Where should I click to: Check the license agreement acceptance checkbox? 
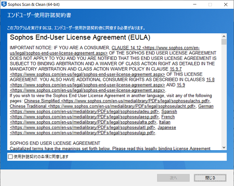click(x=10, y=157)
